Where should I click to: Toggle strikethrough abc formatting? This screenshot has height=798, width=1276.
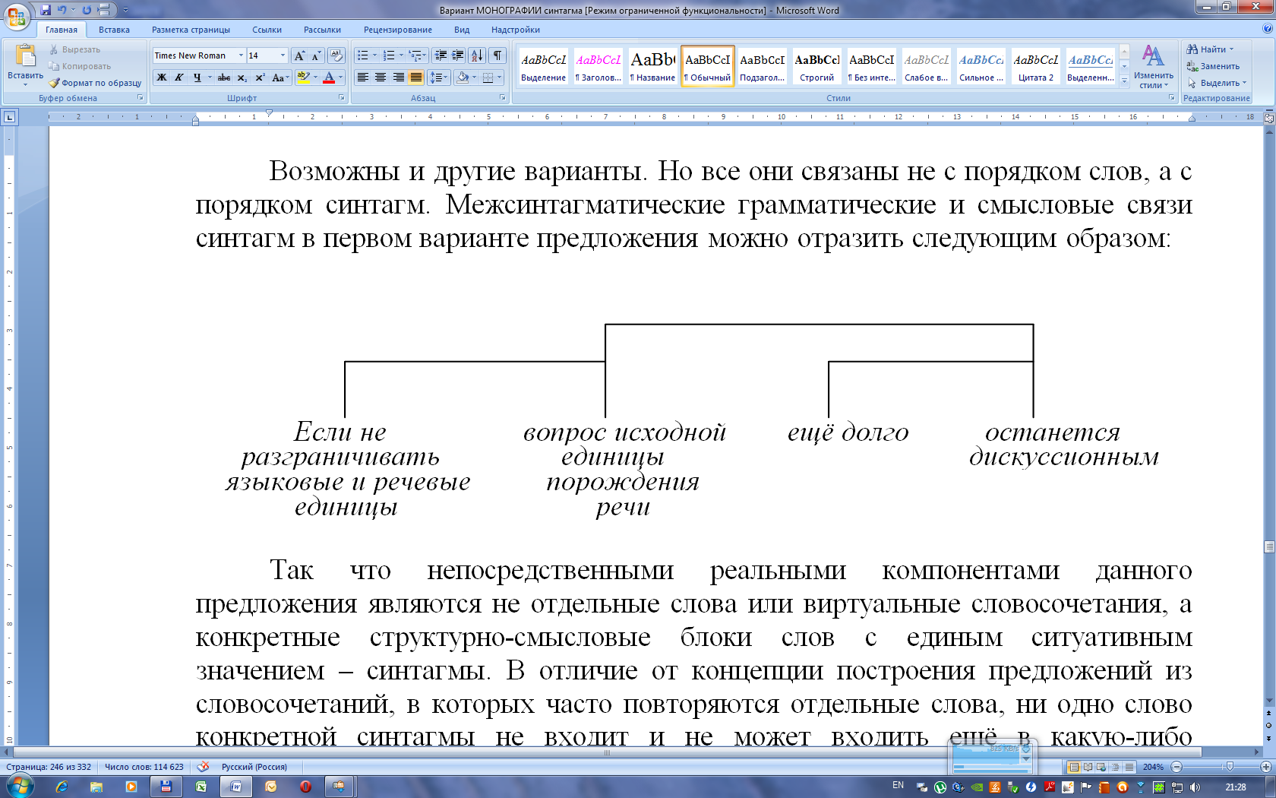tap(224, 78)
